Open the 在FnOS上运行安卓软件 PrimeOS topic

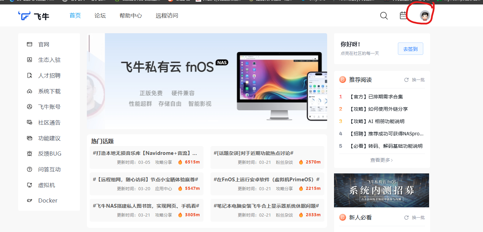pos(267,179)
